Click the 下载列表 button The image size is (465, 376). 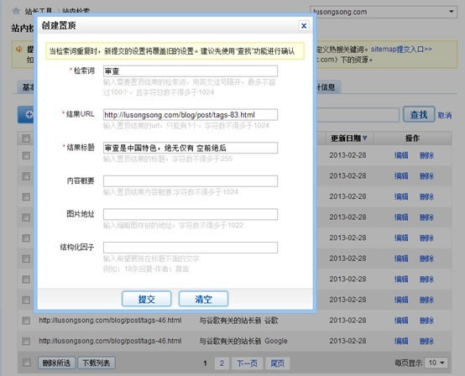(96, 363)
